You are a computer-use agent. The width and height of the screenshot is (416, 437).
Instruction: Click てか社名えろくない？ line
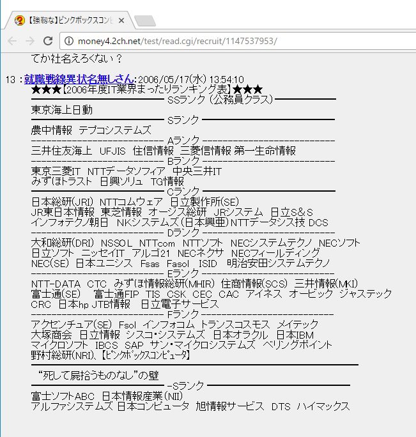pyautogui.click(x=77, y=59)
